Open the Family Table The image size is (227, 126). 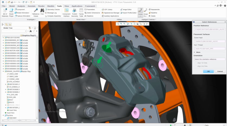click(81, 12)
